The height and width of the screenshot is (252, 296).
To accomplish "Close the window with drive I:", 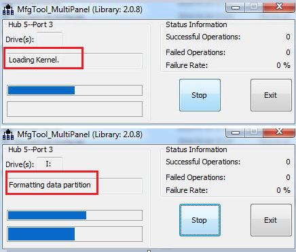I will point(280,132).
